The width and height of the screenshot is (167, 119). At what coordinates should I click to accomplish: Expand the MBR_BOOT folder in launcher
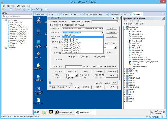tap(125, 69)
